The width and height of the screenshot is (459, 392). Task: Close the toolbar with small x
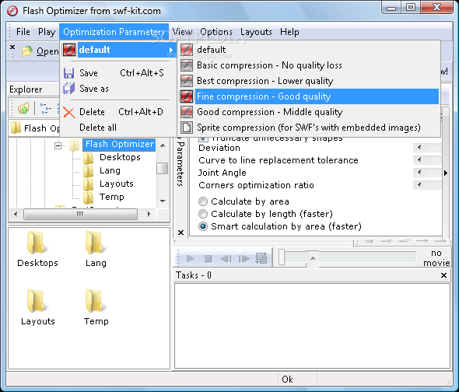[x=12, y=47]
